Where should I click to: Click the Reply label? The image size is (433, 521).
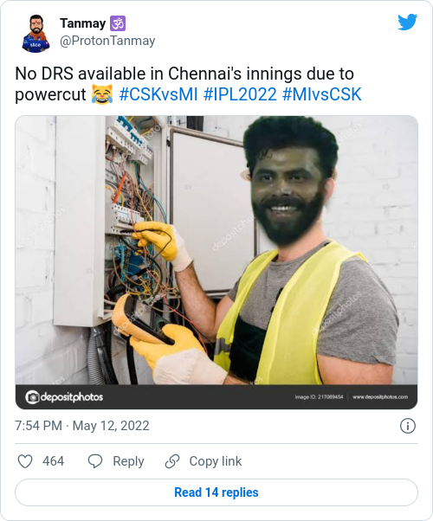click(128, 461)
